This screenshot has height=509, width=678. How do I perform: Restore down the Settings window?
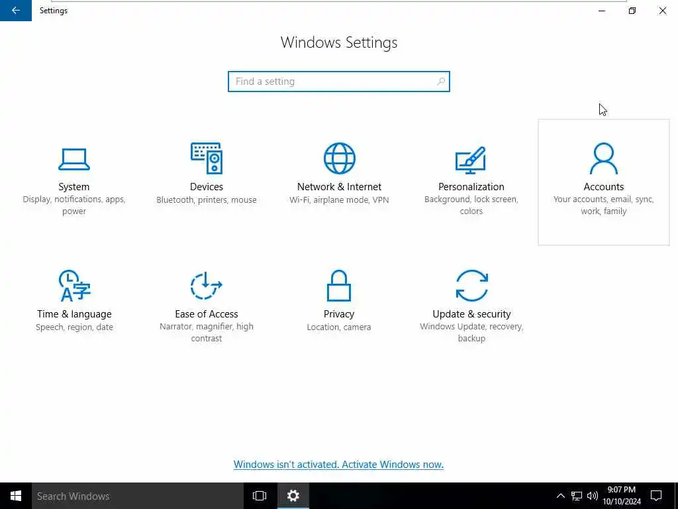(632, 11)
